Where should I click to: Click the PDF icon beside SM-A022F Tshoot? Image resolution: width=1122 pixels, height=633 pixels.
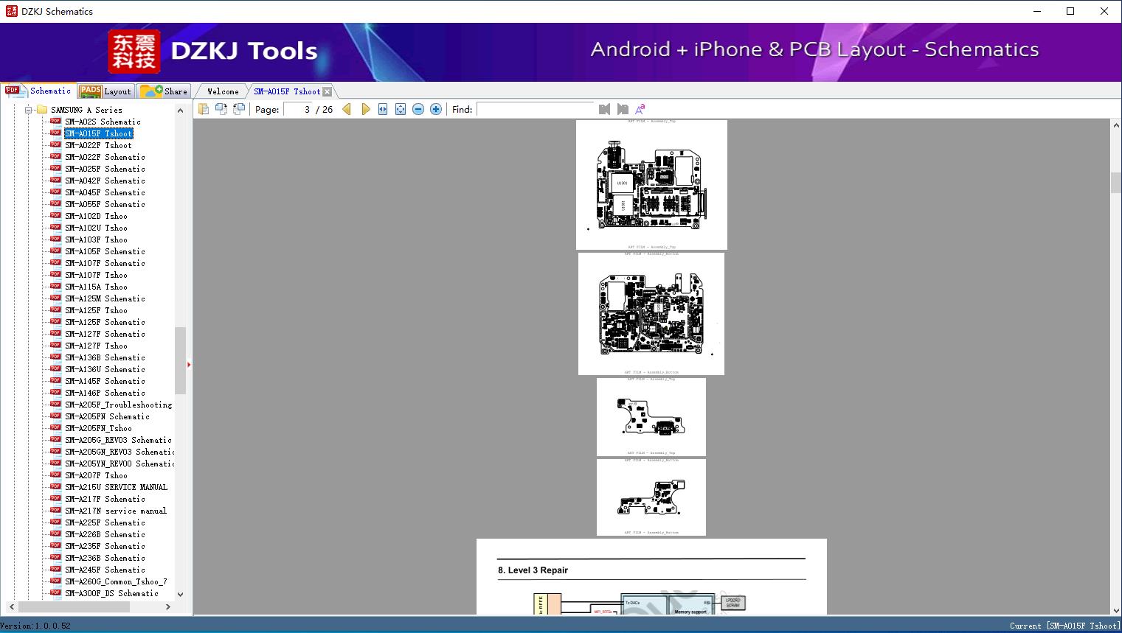tap(55, 145)
